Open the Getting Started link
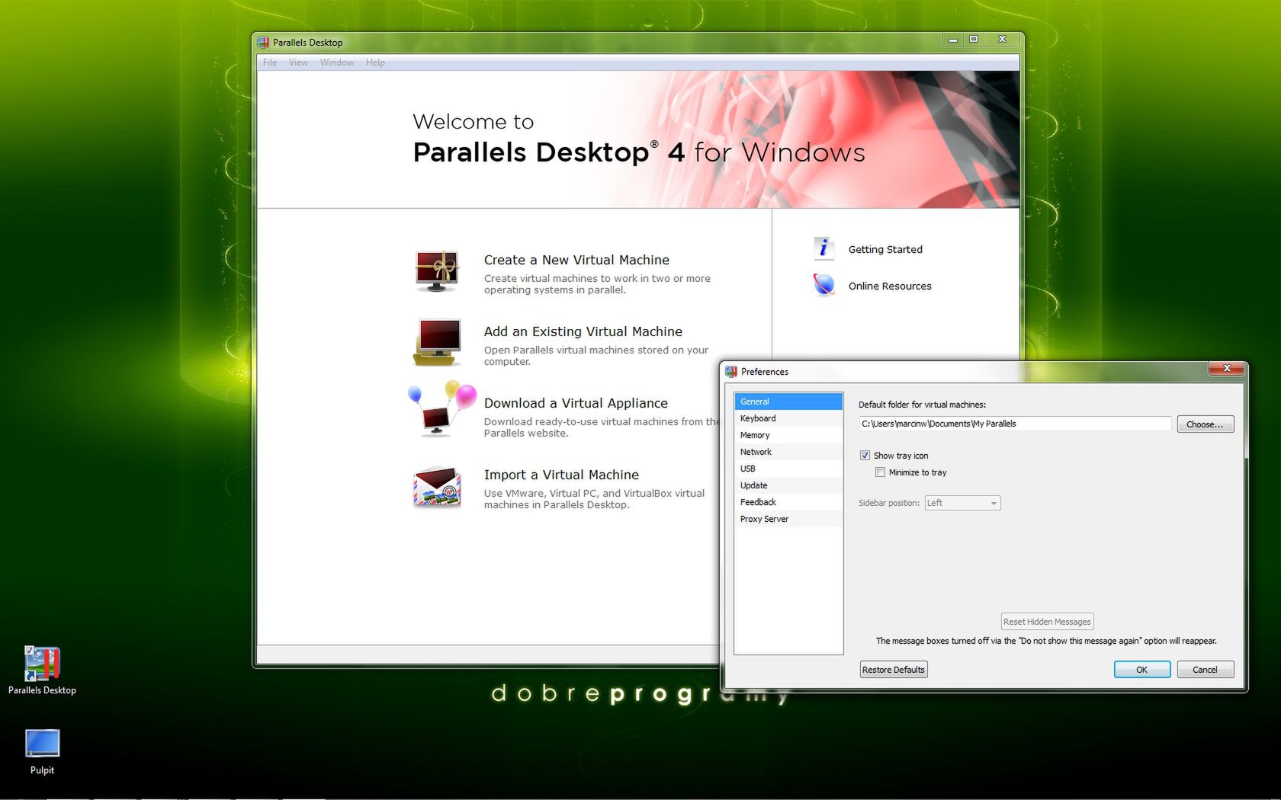The height and width of the screenshot is (800, 1281). coord(885,249)
